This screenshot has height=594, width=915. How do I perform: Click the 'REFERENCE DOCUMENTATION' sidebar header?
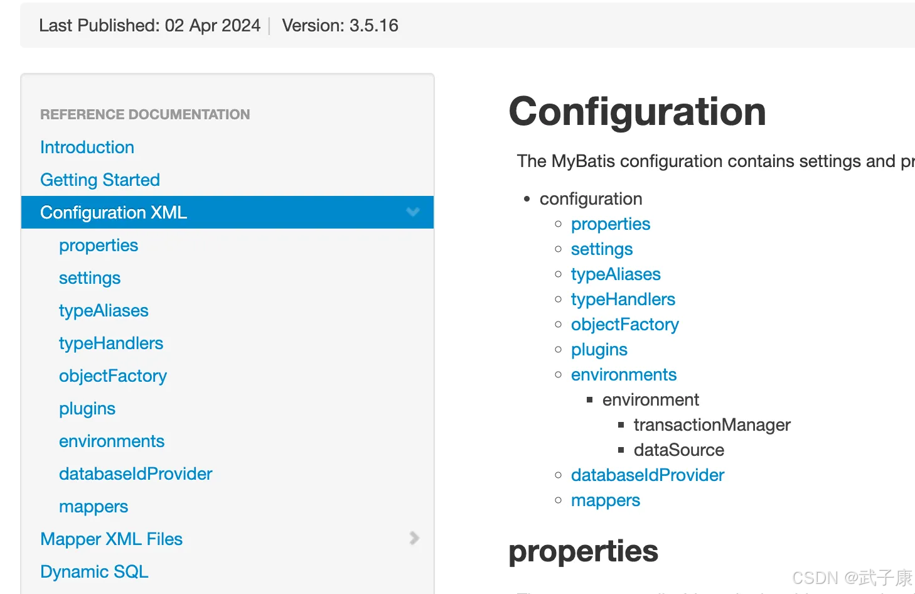[x=145, y=114]
